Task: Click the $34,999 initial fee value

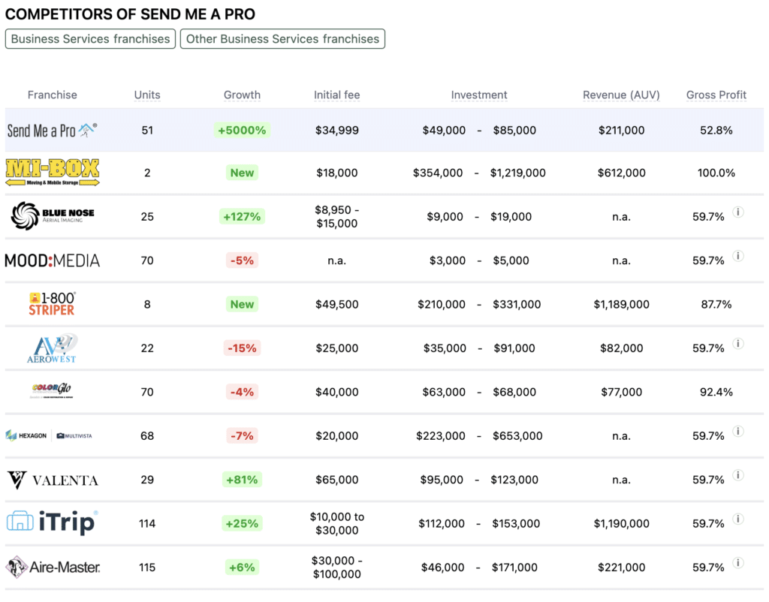Action: pyautogui.click(x=337, y=131)
